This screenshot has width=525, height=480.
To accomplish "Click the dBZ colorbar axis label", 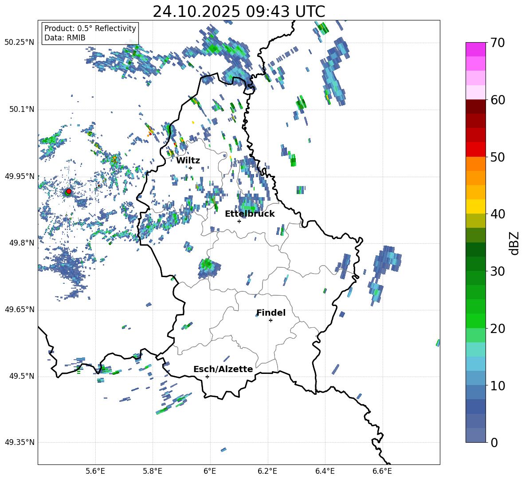I will 515,243.
